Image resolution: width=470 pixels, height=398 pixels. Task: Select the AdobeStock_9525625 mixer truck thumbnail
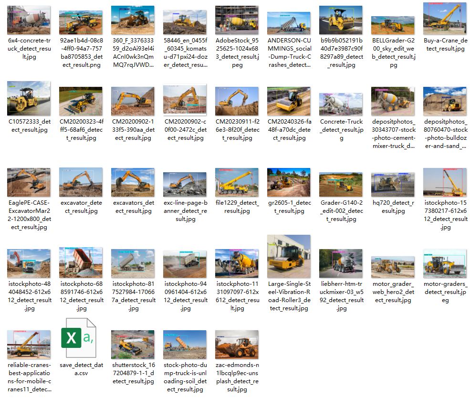coord(237,20)
